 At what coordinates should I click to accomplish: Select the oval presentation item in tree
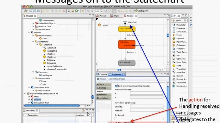click(43, 81)
